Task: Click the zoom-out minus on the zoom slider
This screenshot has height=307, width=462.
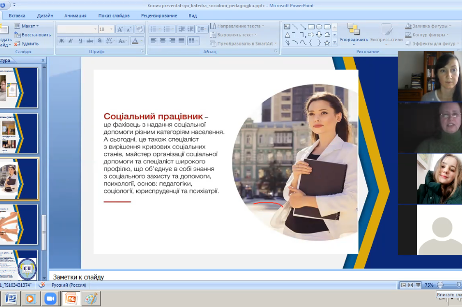Action: [x=440, y=285]
